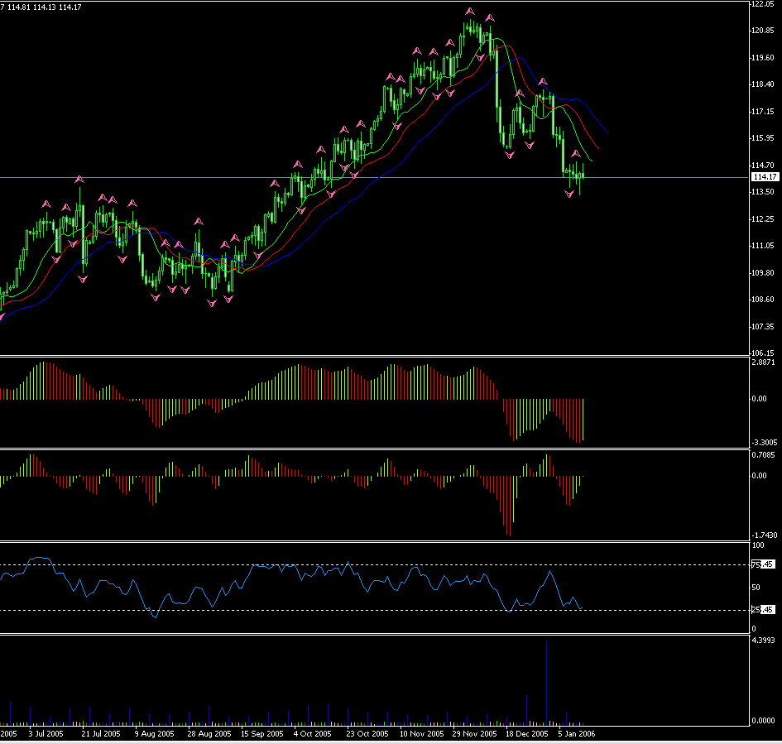This screenshot has width=782, height=744.
Task: Click the 23 Oct 2005 date label
Action: pos(367,734)
